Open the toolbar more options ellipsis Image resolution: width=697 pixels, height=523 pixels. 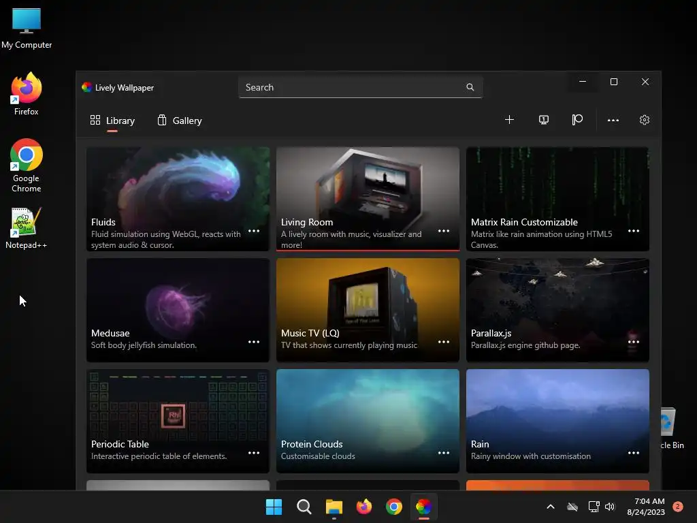point(613,120)
